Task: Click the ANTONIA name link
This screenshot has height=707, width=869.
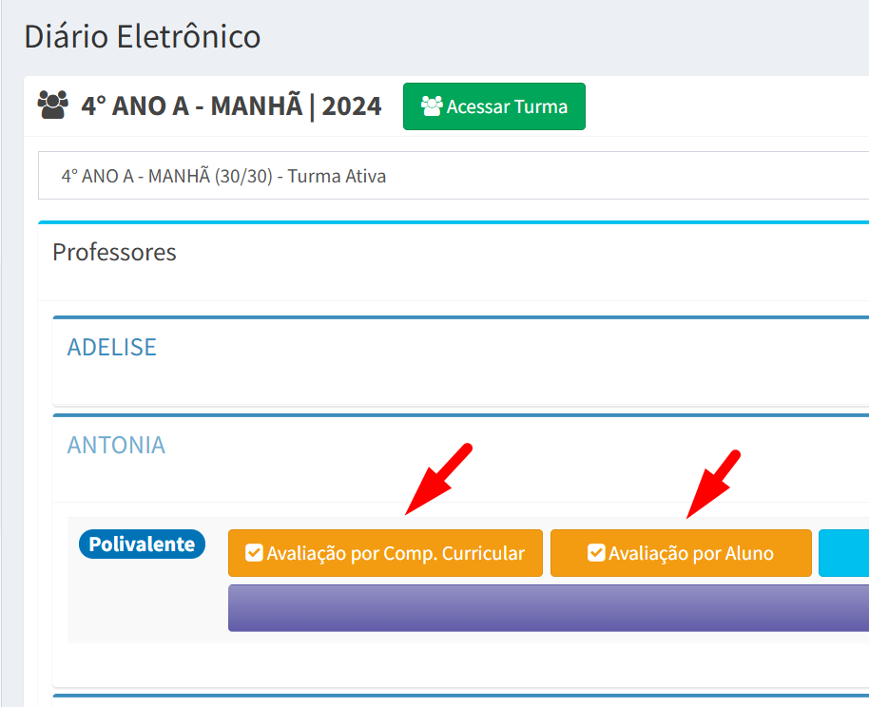Action: tap(116, 445)
